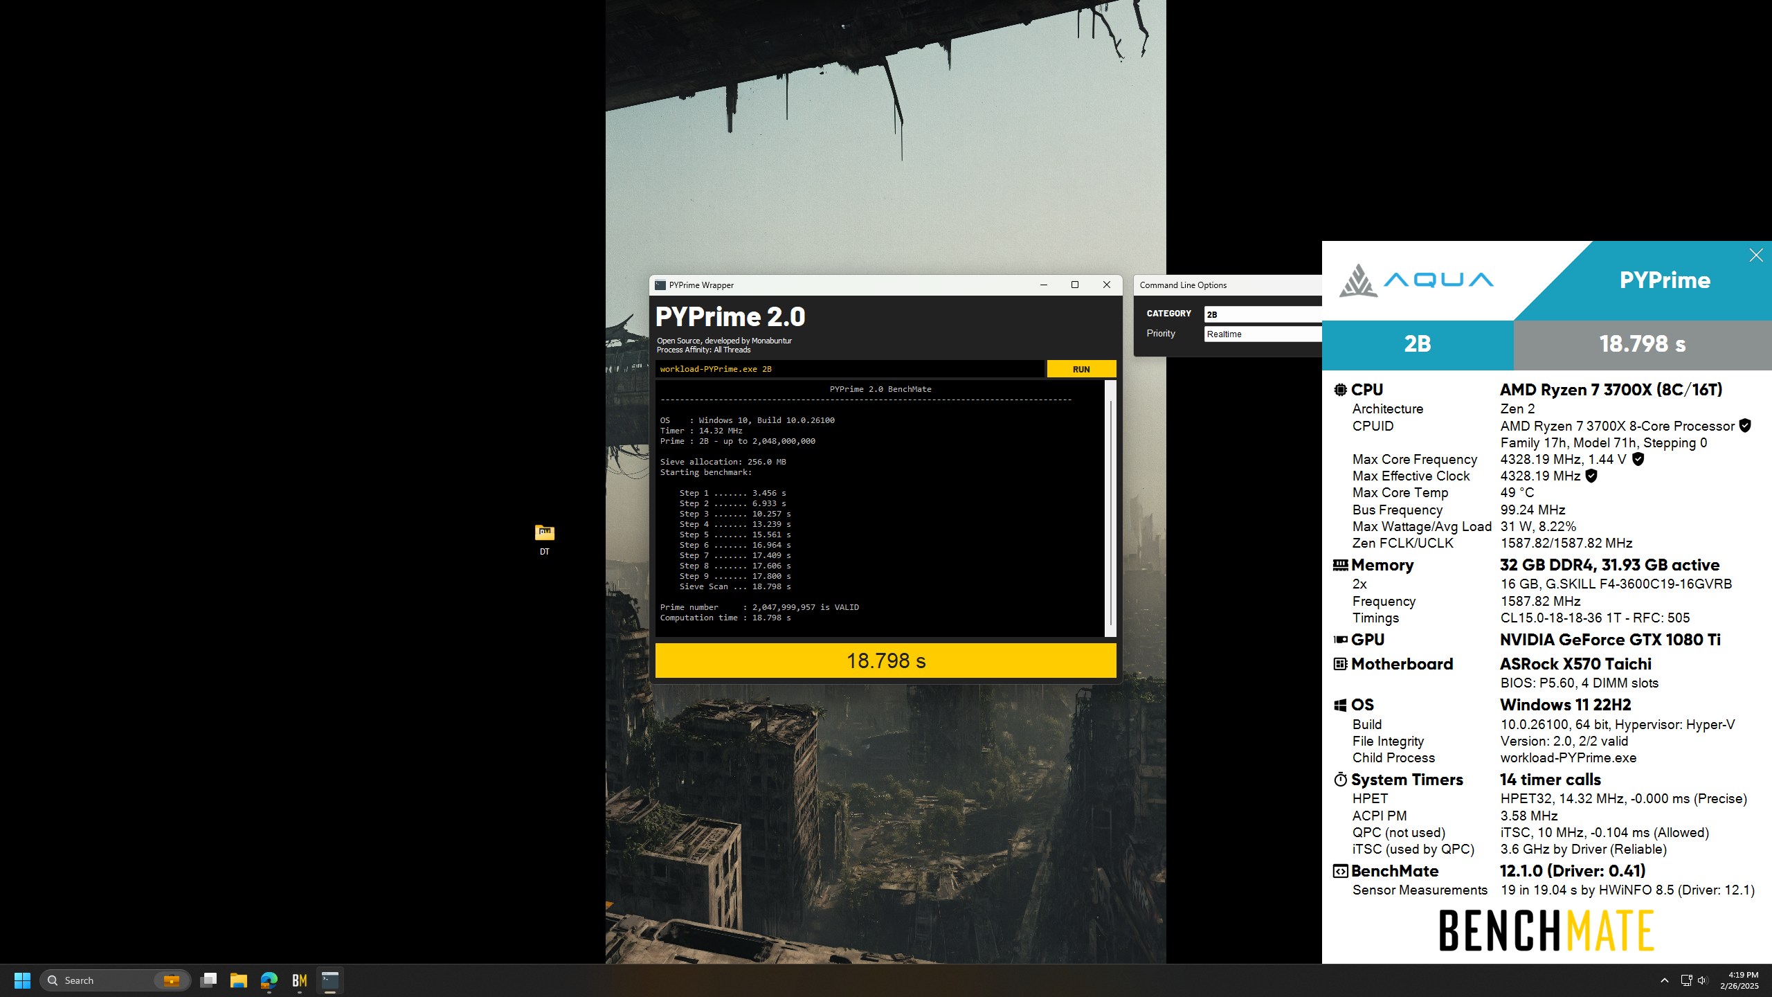Screen dimensions: 1772x997
Task: Click the Max Effective Clock shield badge
Action: [x=1591, y=476]
